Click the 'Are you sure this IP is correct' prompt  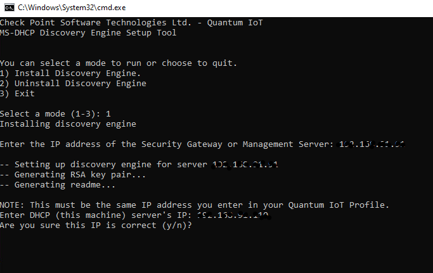click(96, 225)
